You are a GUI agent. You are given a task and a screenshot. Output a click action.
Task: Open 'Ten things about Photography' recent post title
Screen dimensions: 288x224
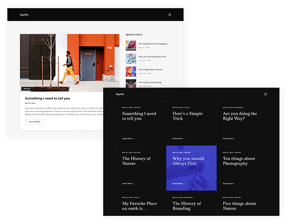[153, 44]
